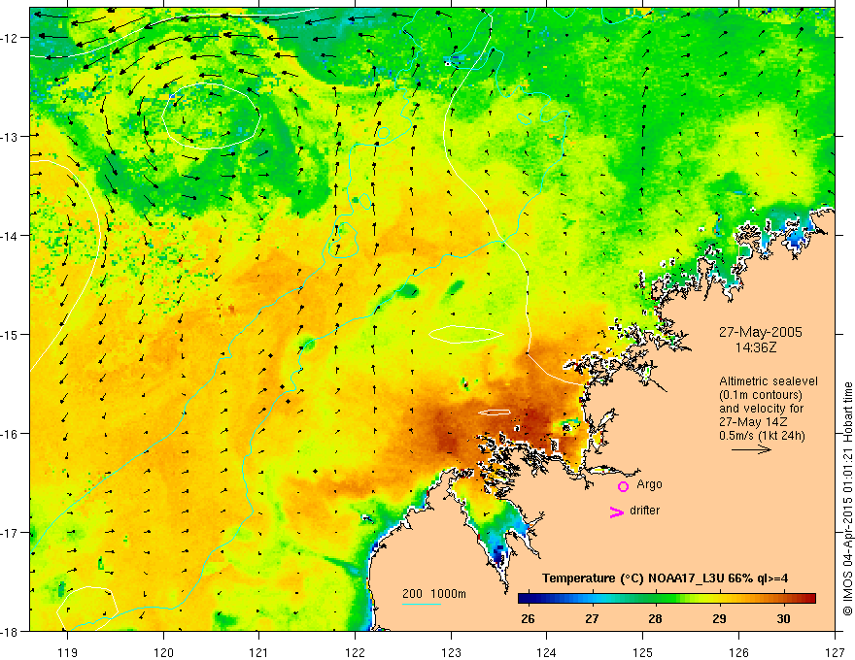Click the longitude axis label 126
This screenshot has height=660, width=855.
[738, 652]
